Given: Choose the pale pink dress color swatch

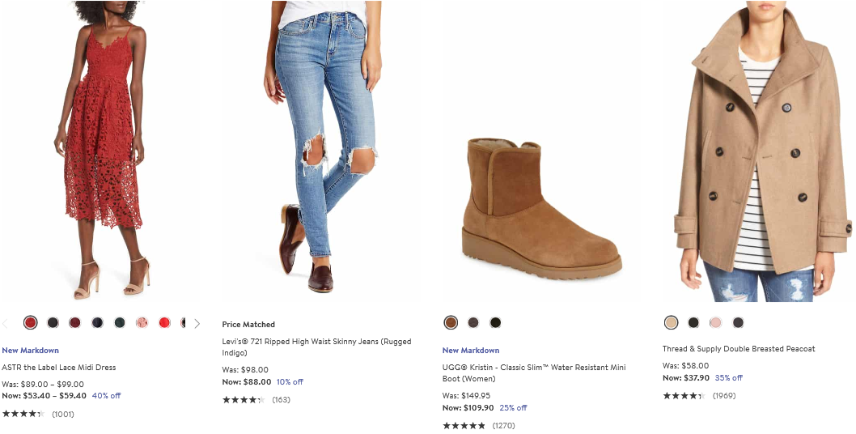Looking at the screenshot, I should [142, 322].
